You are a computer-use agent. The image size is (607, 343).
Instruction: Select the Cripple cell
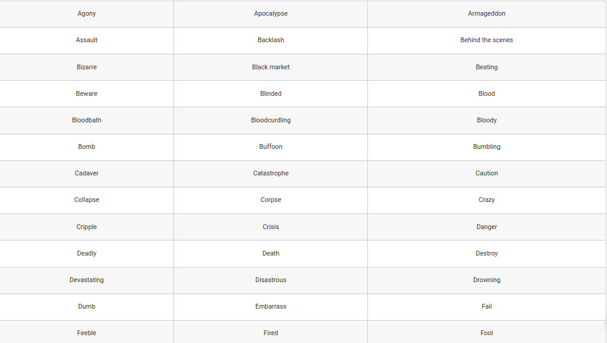(x=87, y=227)
